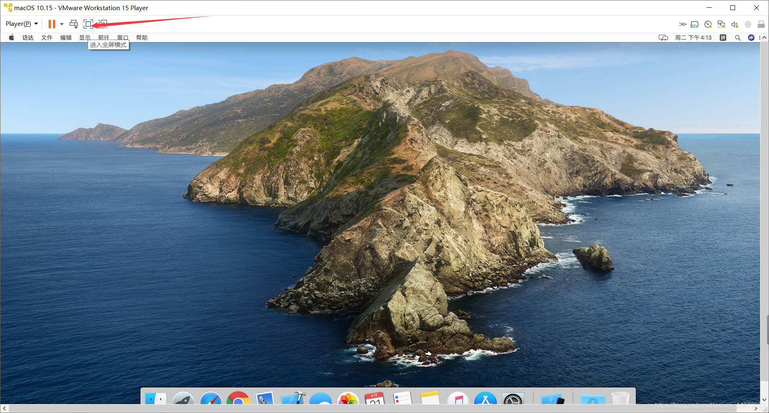The height and width of the screenshot is (413, 769).
Task: Click the printer device icon
Action: coord(761,24)
